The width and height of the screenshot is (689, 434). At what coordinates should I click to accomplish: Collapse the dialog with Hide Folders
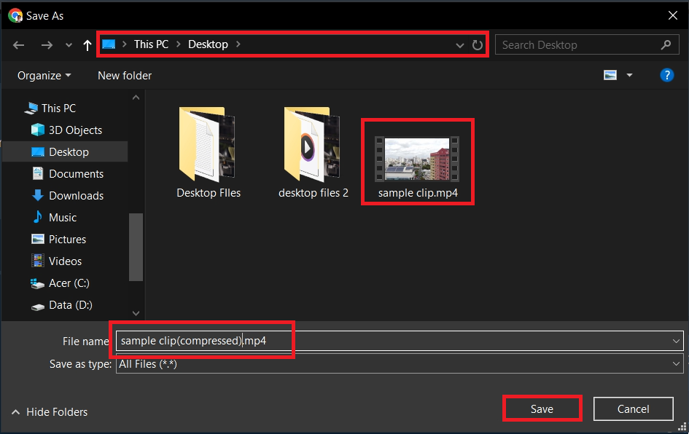(x=49, y=411)
